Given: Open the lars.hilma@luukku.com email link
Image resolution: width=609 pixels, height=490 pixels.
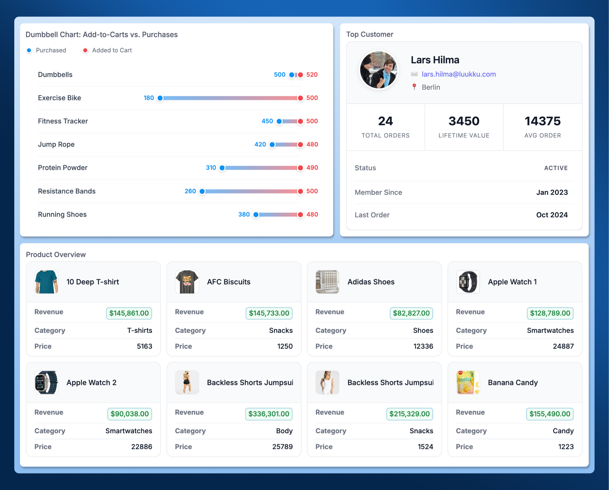Looking at the screenshot, I should tap(459, 74).
